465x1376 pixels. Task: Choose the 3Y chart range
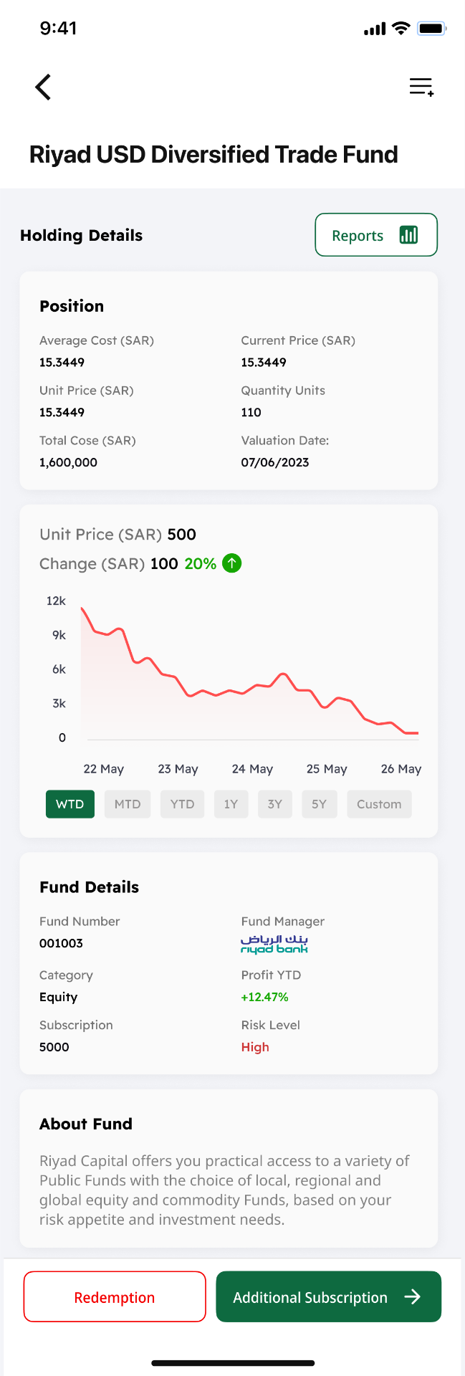coord(275,803)
